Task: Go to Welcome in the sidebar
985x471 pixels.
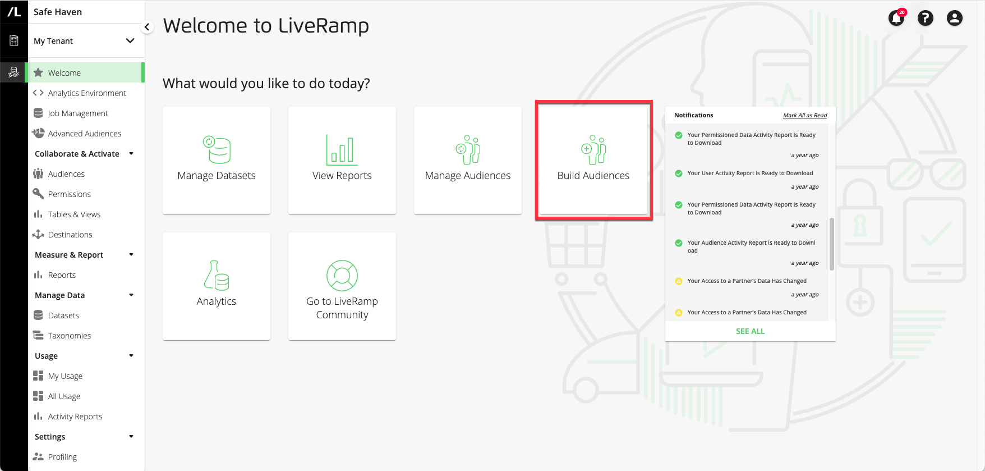Action: 86,72
